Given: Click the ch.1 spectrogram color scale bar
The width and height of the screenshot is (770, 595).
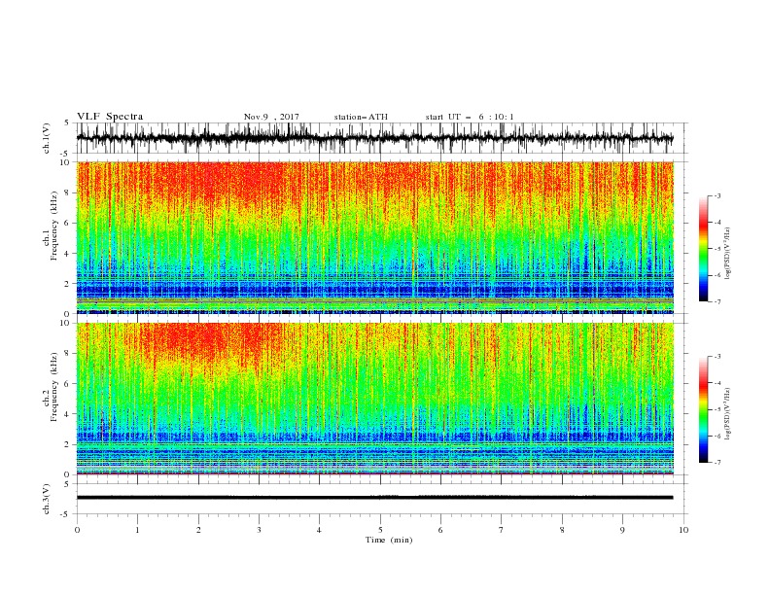Looking at the screenshot, I should 703,249.
